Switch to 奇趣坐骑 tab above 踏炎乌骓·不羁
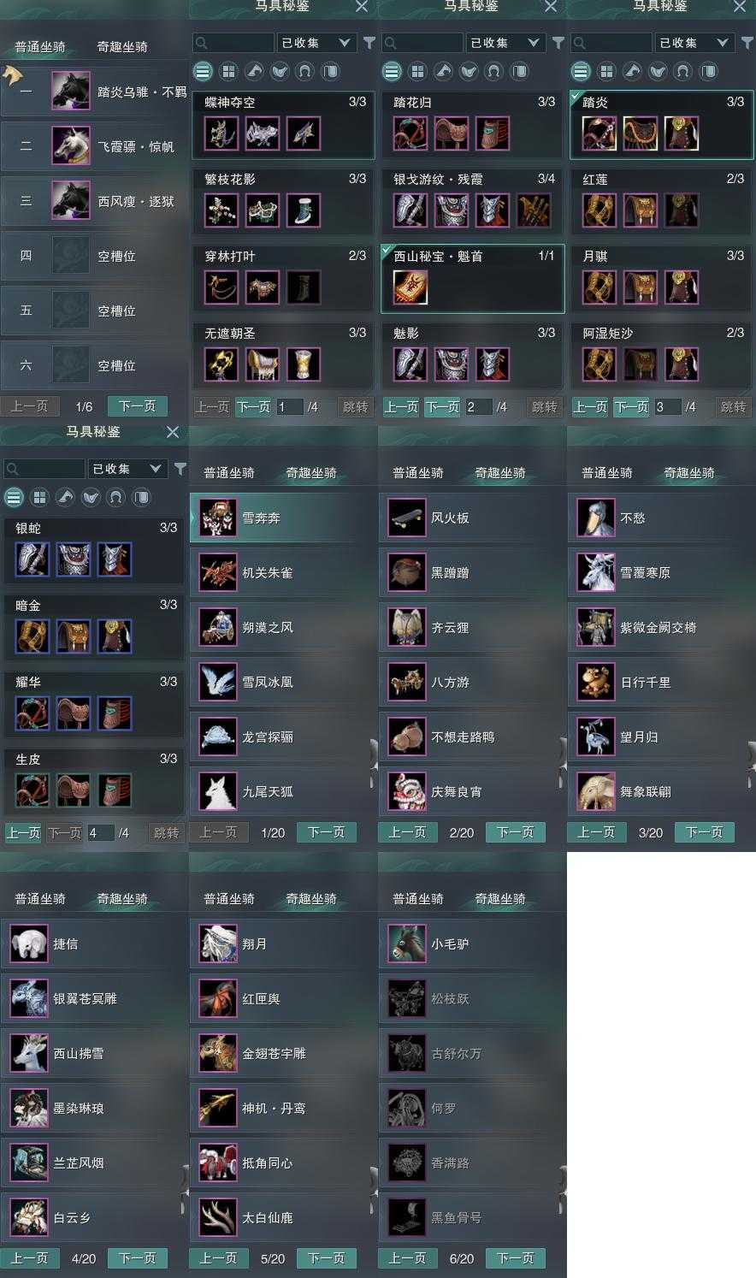The height and width of the screenshot is (1278, 756). (x=122, y=47)
